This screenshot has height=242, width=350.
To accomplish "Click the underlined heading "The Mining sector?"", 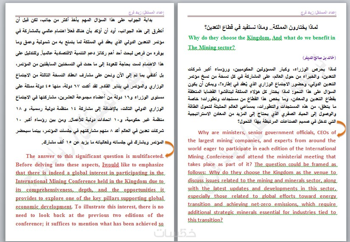I will (x=211, y=48).
